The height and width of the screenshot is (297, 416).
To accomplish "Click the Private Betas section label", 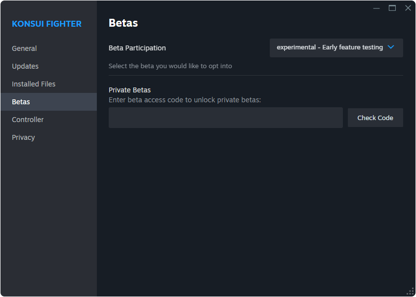I will click(x=129, y=90).
